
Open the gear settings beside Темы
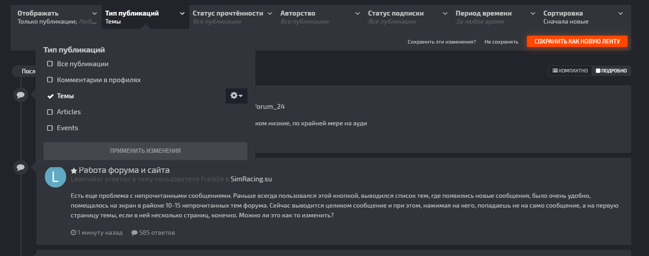point(236,96)
